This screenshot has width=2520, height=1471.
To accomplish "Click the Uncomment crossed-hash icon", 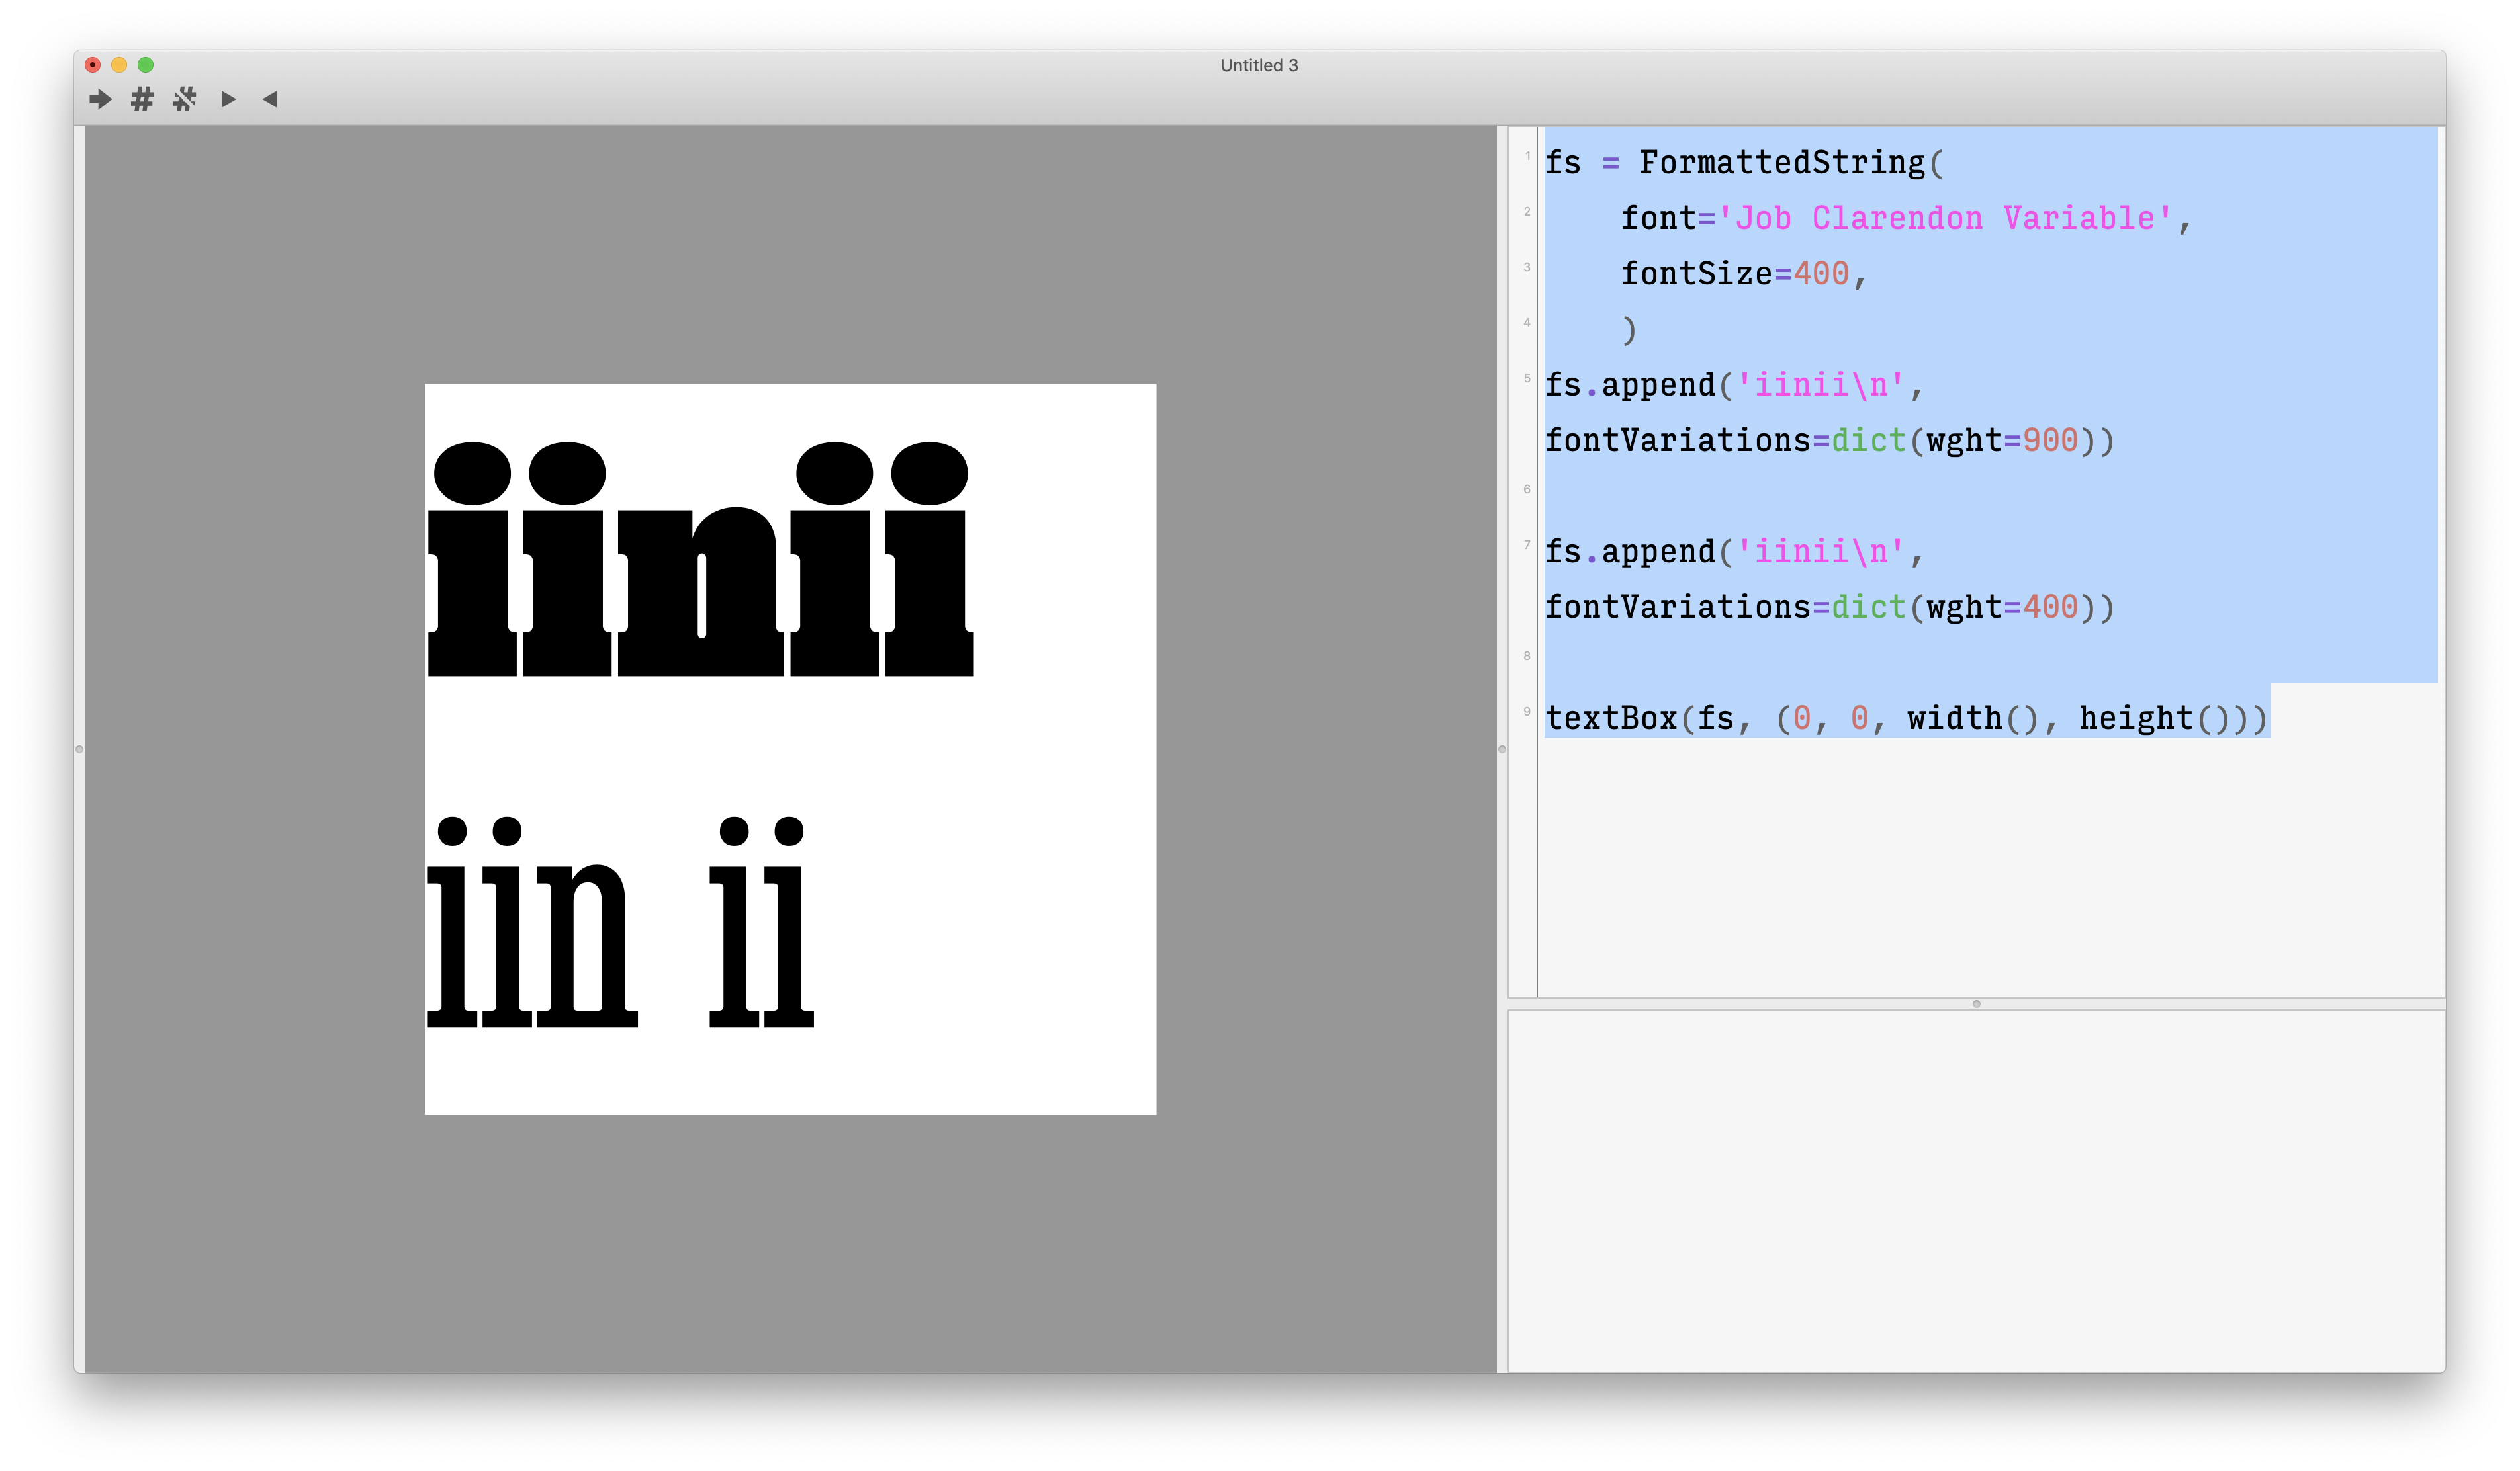I will pyautogui.click(x=185, y=99).
